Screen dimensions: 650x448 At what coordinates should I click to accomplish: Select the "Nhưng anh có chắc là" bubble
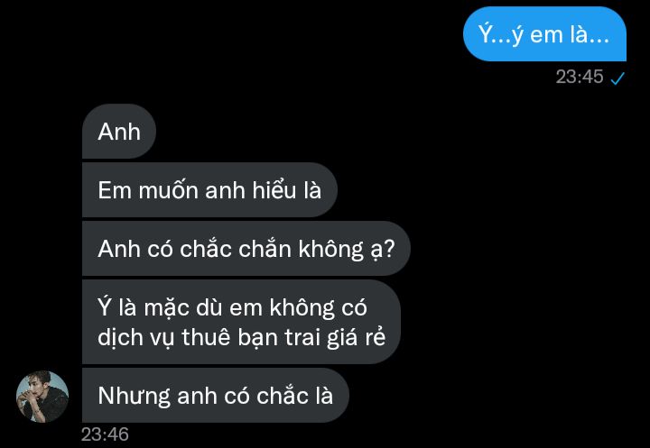tap(216, 396)
